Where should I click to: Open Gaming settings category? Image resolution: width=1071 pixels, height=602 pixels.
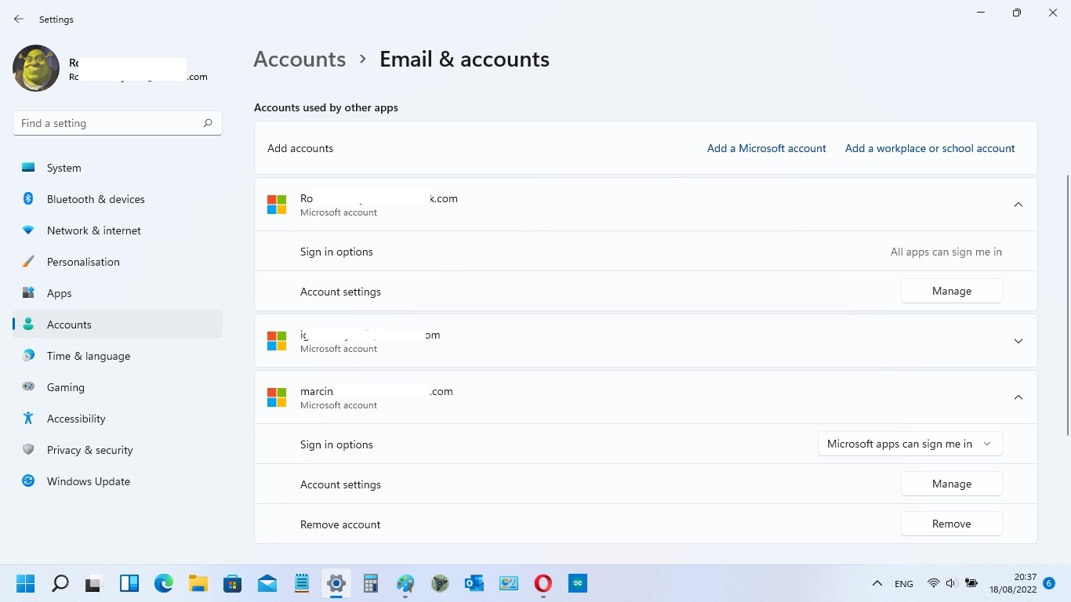point(118,387)
